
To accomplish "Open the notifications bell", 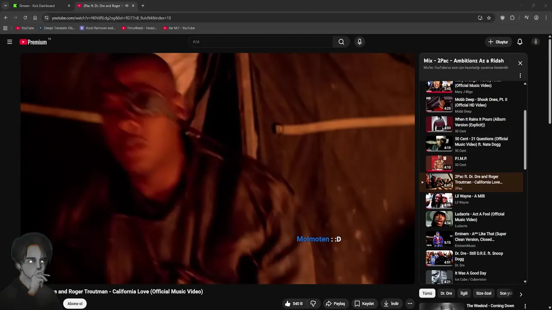I will 520,42.
